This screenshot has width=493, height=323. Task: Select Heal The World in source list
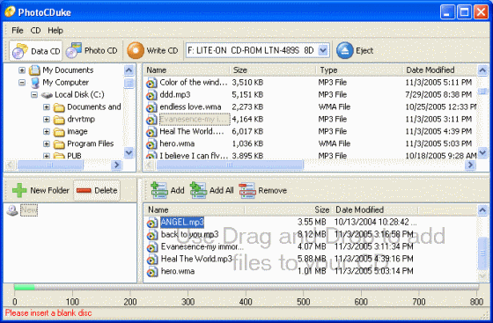tap(192, 131)
